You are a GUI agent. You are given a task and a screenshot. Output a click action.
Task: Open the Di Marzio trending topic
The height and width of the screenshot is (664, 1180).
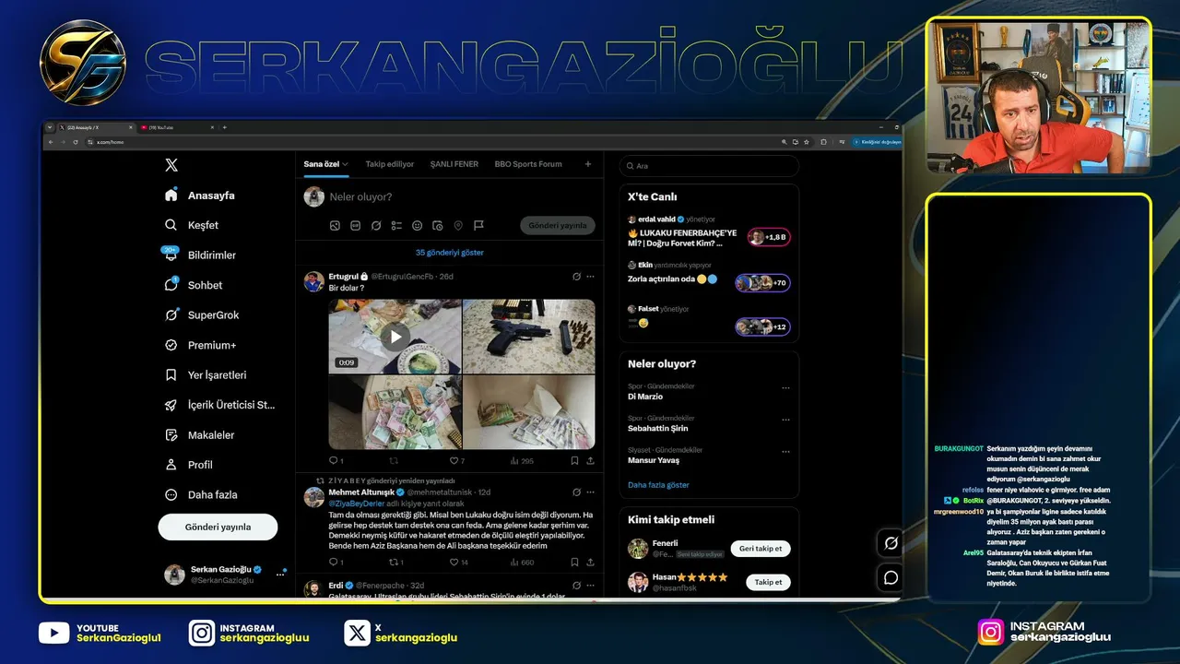tap(645, 397)
